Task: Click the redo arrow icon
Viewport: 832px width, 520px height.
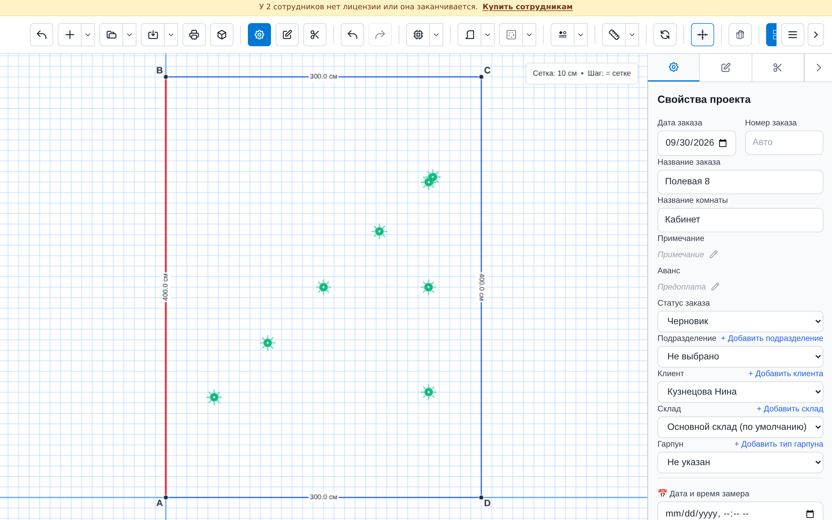Action: (x=380, y=35)
